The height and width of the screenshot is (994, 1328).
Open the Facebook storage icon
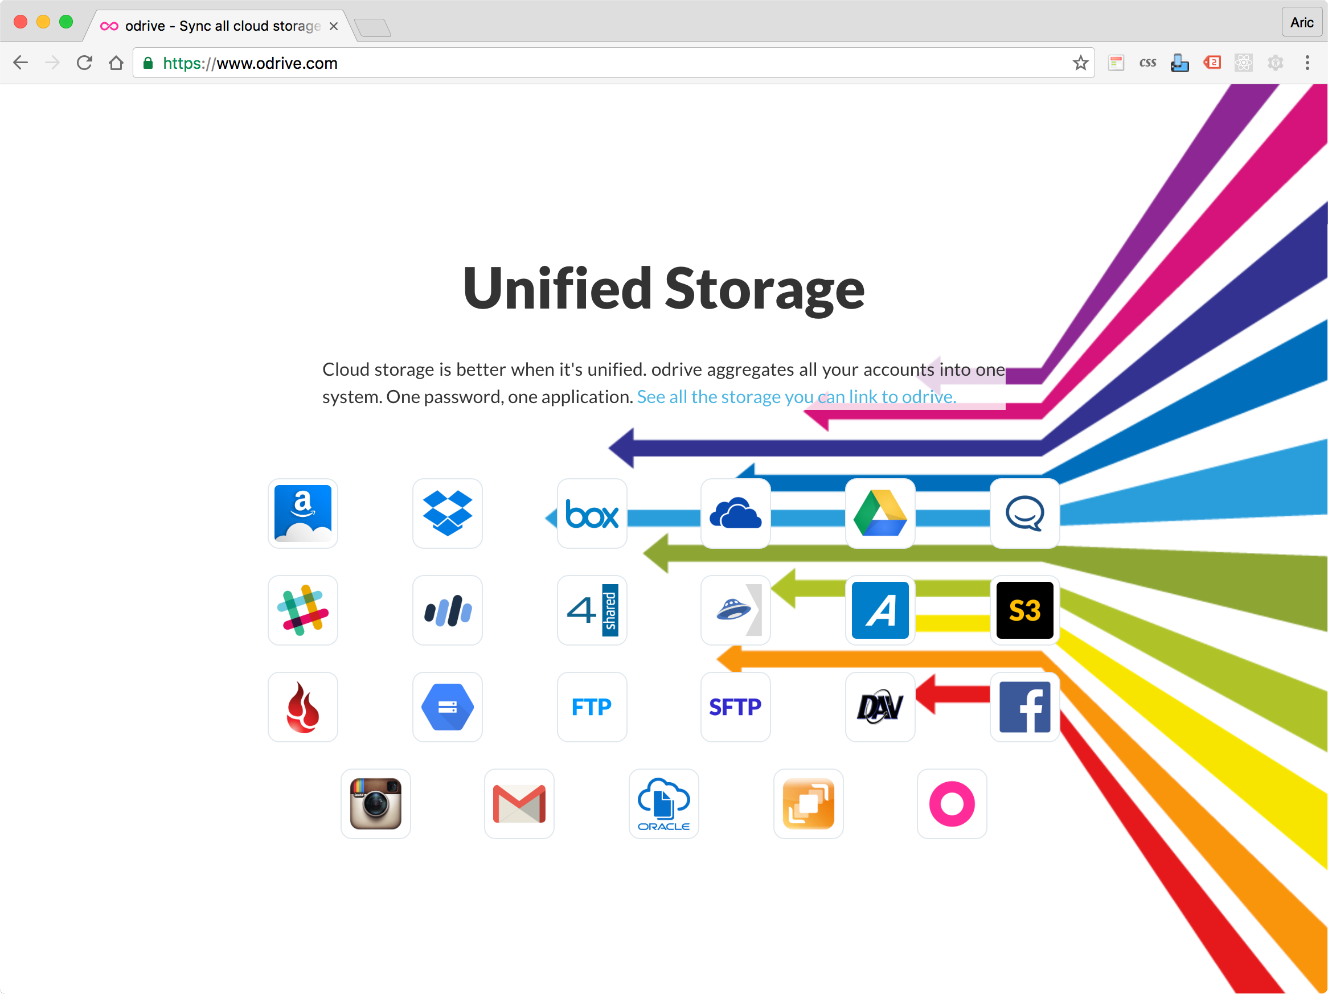(x=1024, y=707)
